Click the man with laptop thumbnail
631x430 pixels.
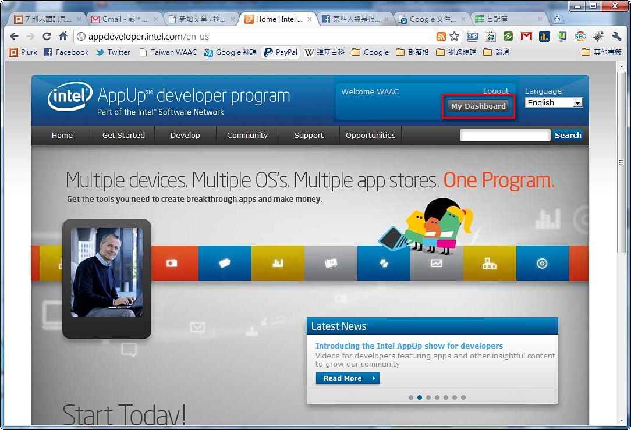107,272
